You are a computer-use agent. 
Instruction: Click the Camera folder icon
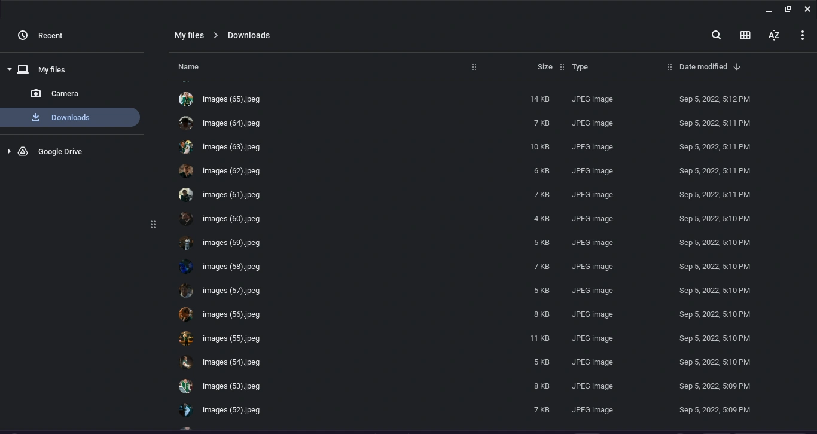(x=36, y=94)
